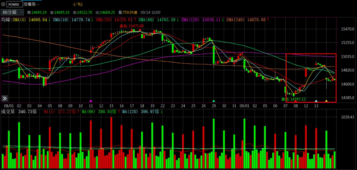Click the orange SMA(240) indicator label
The width and height of the screenshot is (357, 170).
tap(235, 20)
